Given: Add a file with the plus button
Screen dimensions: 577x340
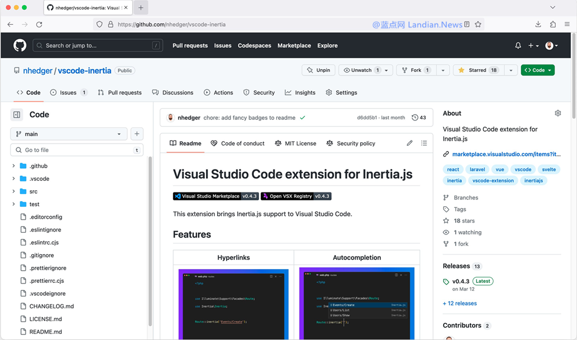Looking at the screenshot, I should click(137, 134).
